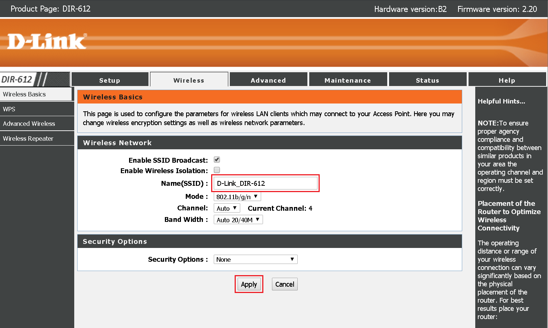Click Firmware version: 2.20 text
548x328 pixels.
point(497,9)
